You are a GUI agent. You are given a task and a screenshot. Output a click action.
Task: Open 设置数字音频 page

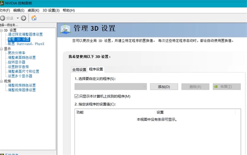coord(18,67)
